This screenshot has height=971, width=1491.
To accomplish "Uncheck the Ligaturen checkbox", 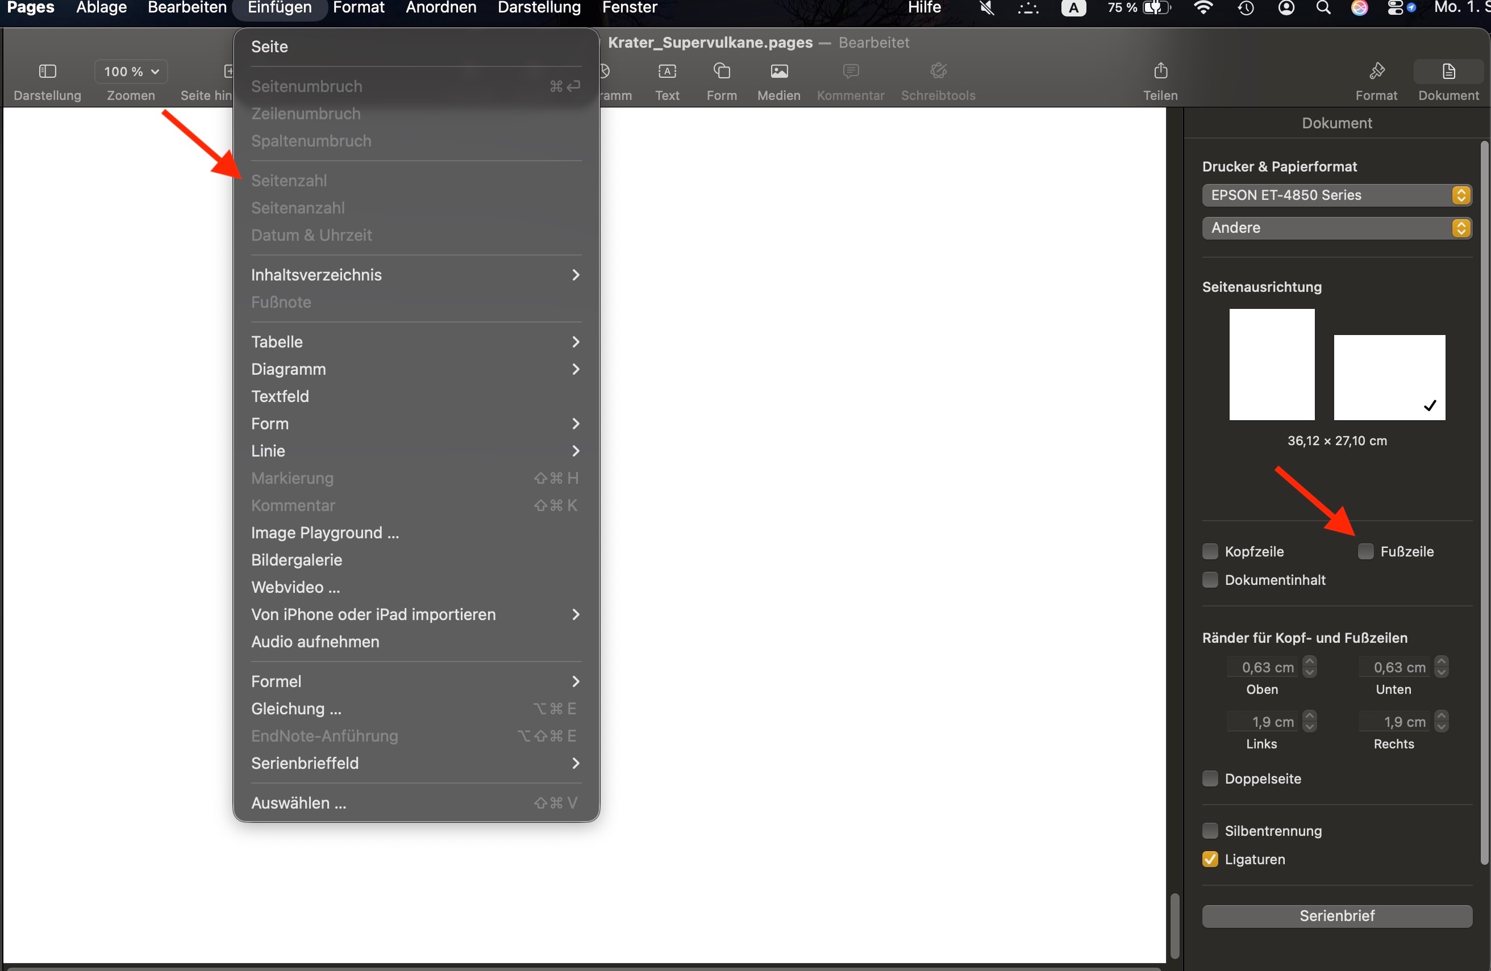I will pyautogui.click(x=1210, y=860).
